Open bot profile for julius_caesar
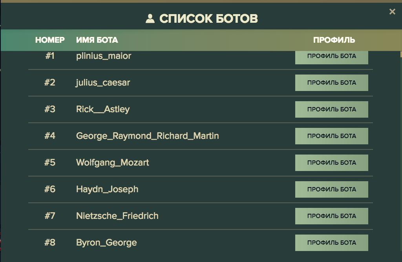 331,83
